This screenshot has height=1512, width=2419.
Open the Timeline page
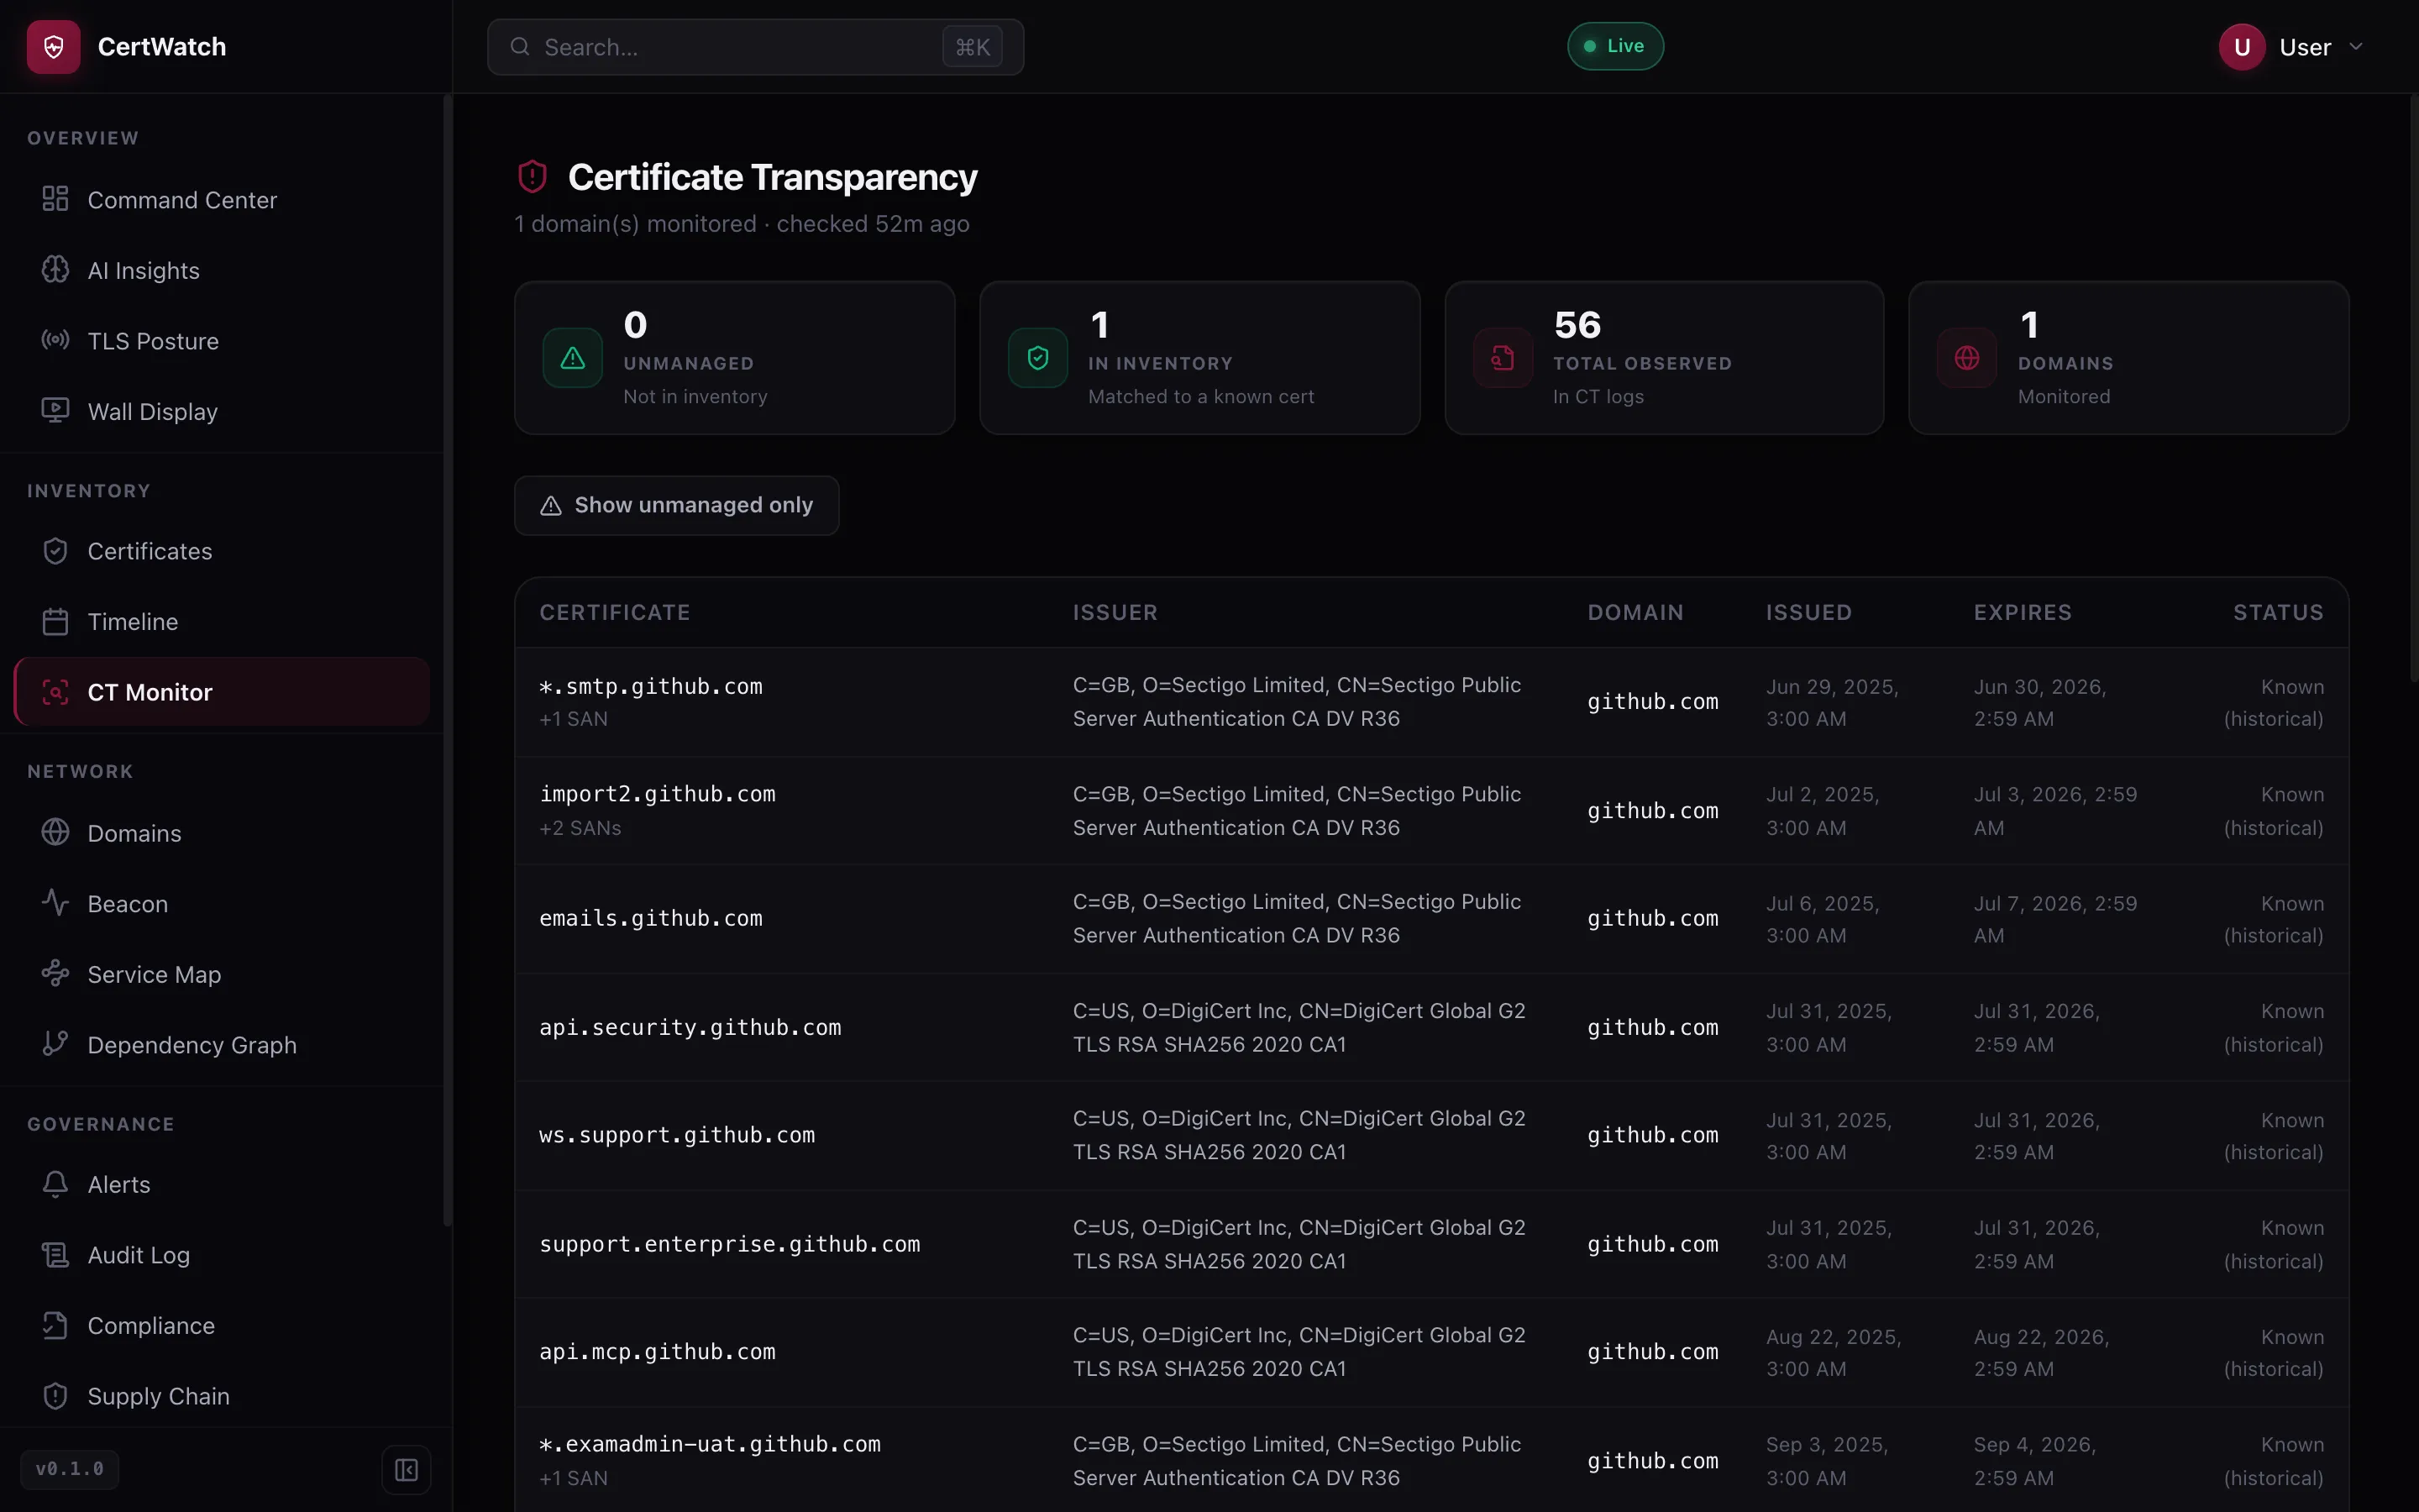click(222, 622)
